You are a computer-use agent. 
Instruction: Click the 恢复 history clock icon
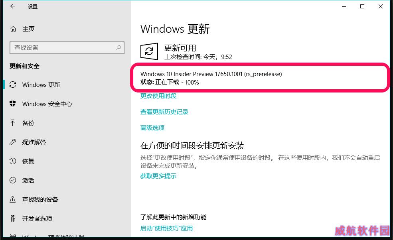point(12,161)
